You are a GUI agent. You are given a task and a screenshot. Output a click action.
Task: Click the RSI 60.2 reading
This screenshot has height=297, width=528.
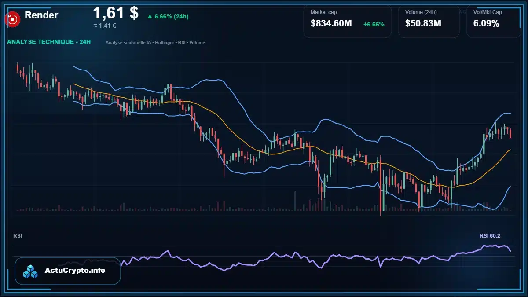(x=490, y=236)
